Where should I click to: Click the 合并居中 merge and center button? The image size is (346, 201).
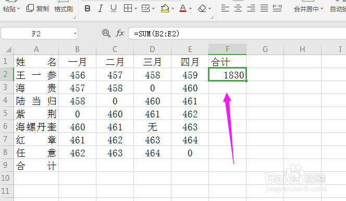pos(306,9)
